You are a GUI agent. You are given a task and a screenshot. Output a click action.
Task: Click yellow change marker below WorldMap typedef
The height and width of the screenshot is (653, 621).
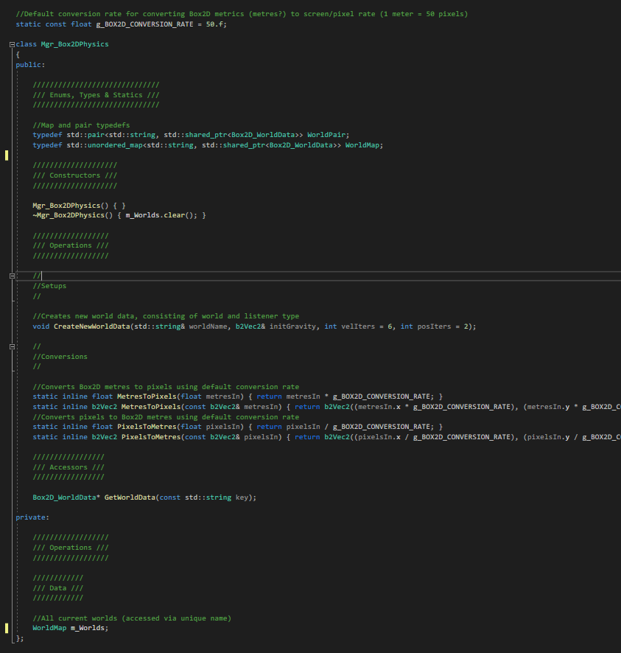[7, 156]
